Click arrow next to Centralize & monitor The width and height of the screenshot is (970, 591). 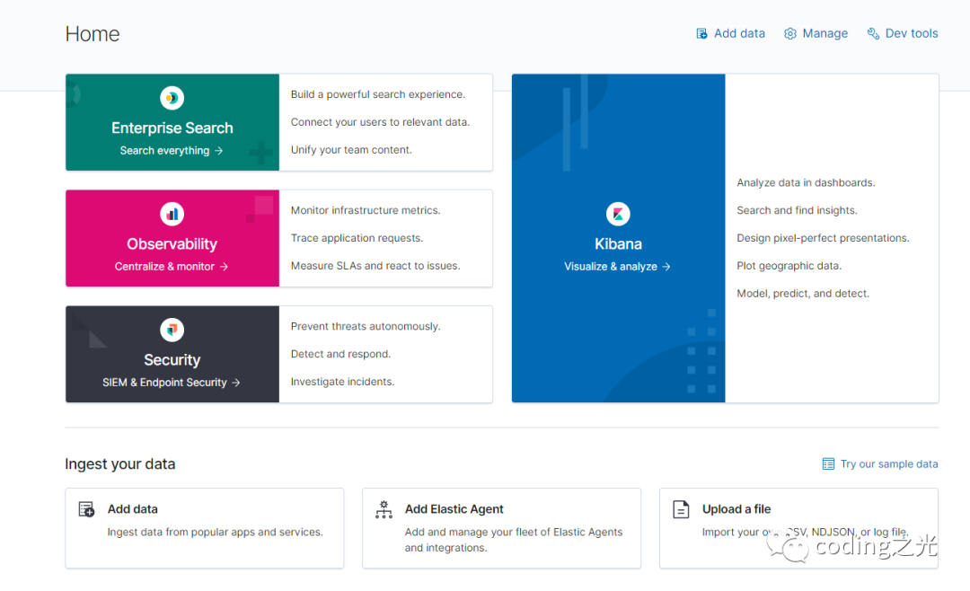click(224, 267)
